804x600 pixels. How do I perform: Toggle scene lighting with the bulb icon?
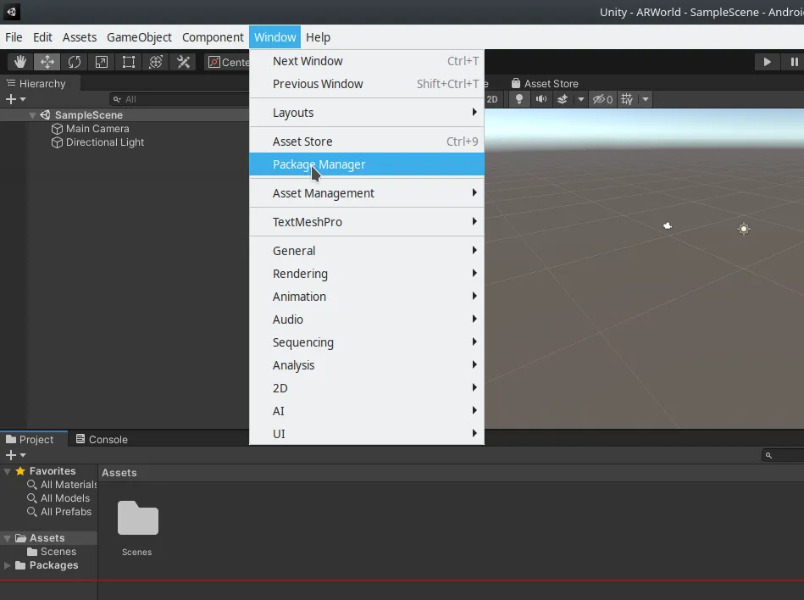click(x=518, y=99)
